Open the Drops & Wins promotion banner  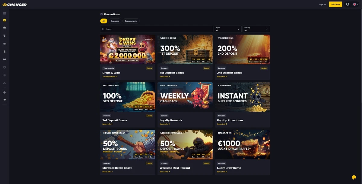(x=128, y=50)
